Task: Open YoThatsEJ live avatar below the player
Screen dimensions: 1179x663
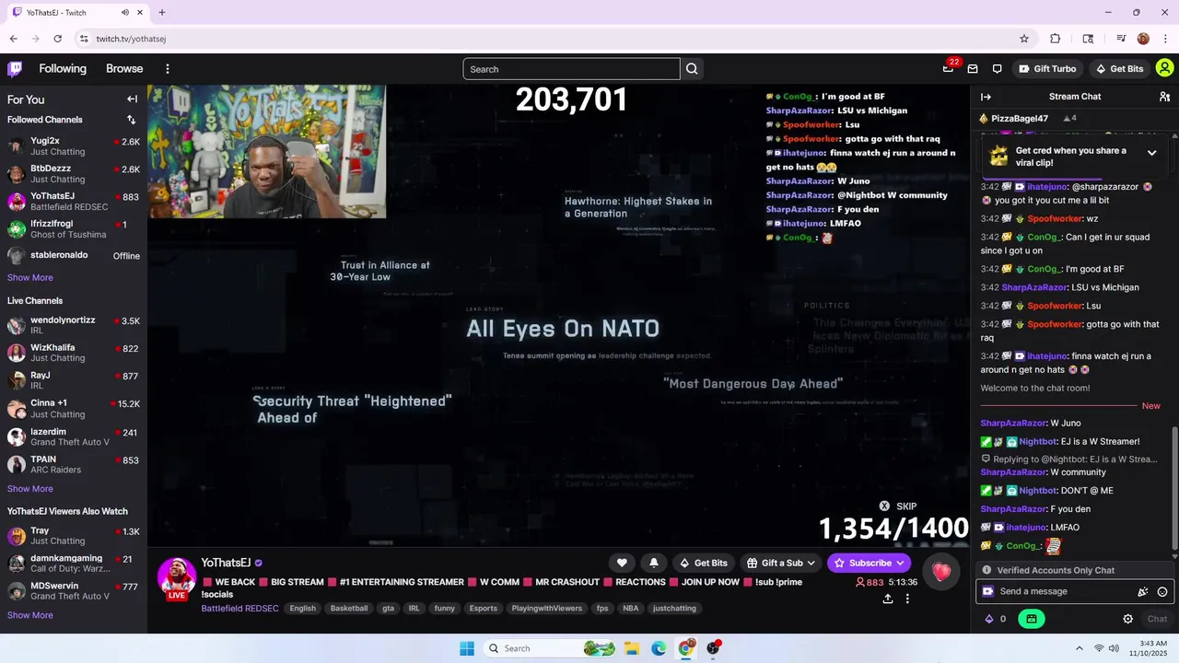Action: click(x=176, y=577)
